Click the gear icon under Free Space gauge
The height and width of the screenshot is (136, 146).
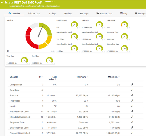click(x=127, y=28)
